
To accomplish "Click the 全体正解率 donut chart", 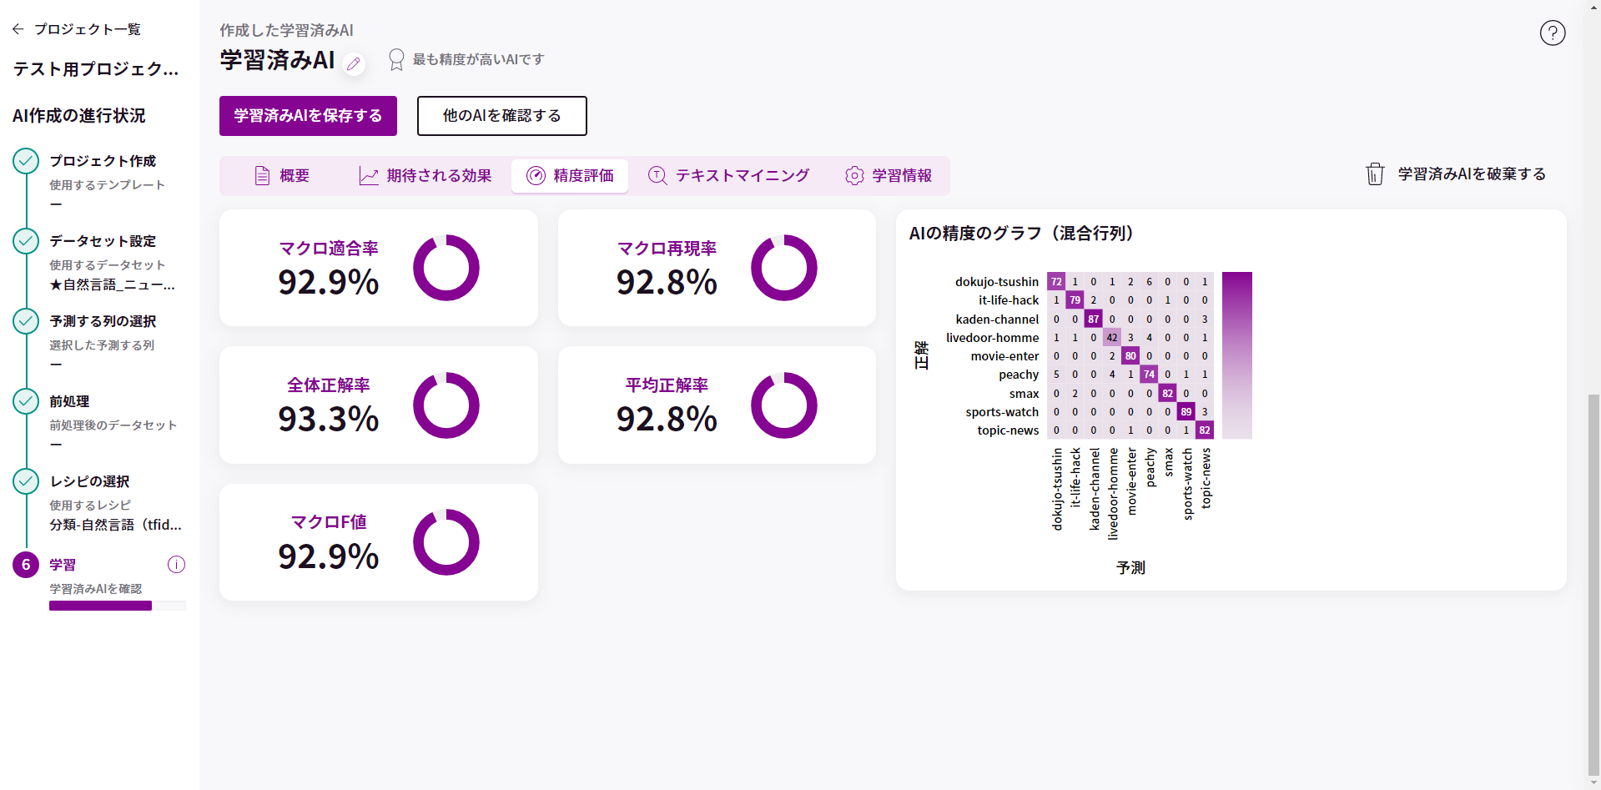I will (x=446, y=405).
